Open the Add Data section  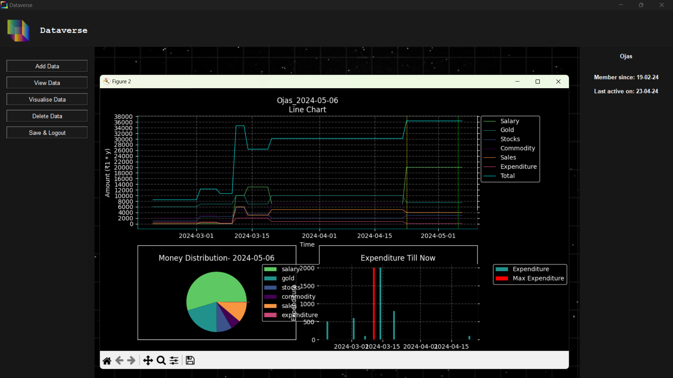tap(47, 66)
